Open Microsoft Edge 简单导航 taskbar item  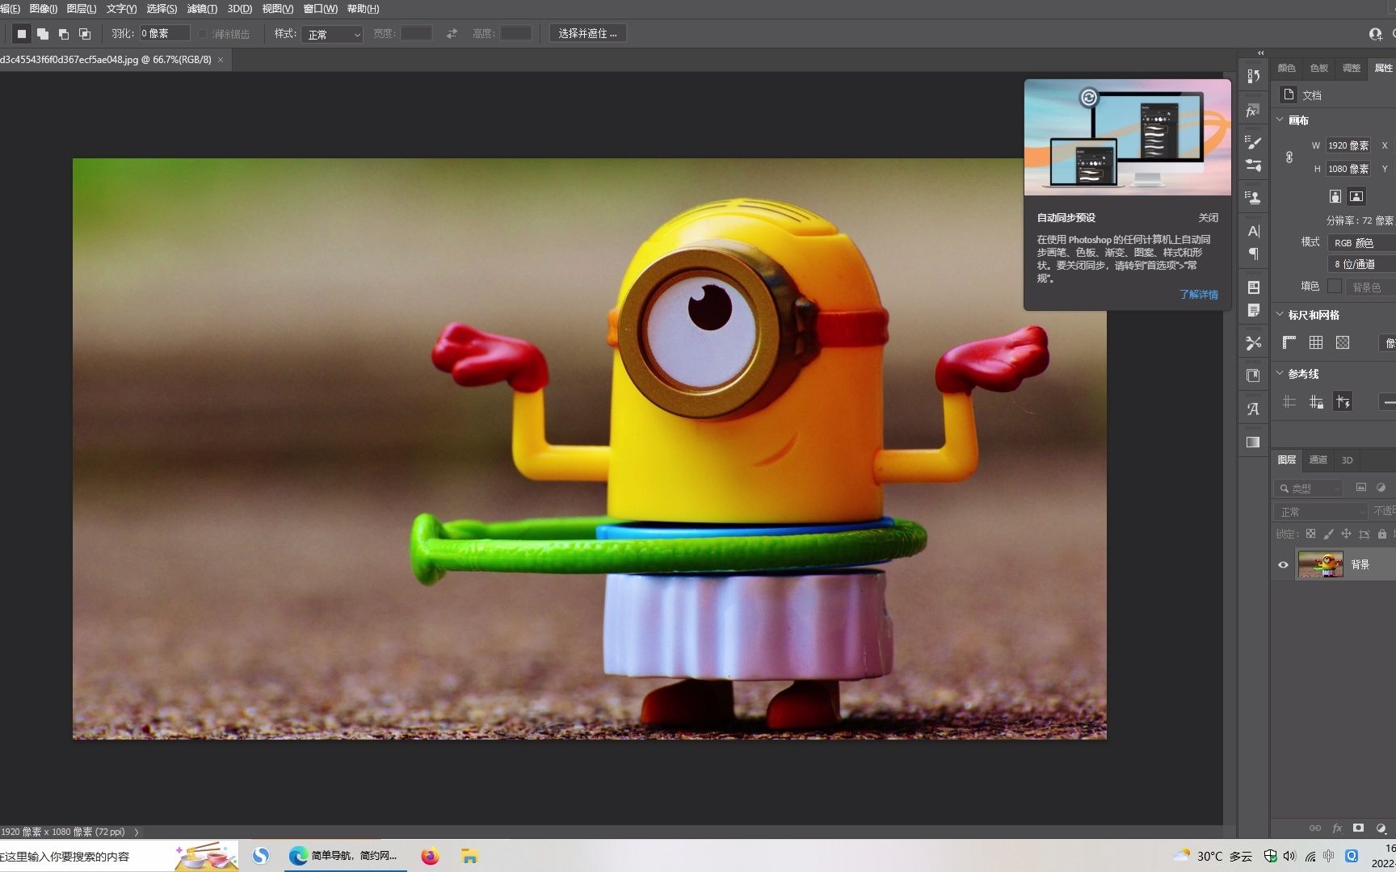click(x=344, y=856)
